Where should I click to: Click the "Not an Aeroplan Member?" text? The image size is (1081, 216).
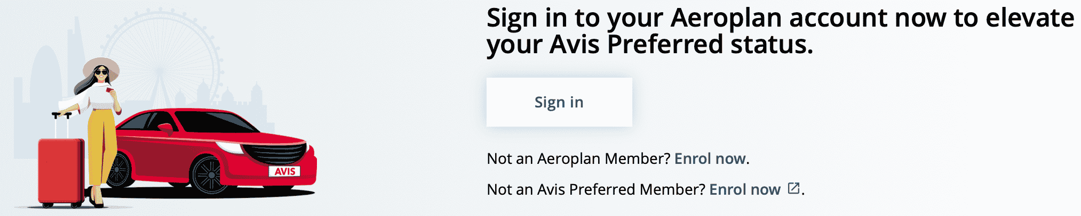[578, 159]
